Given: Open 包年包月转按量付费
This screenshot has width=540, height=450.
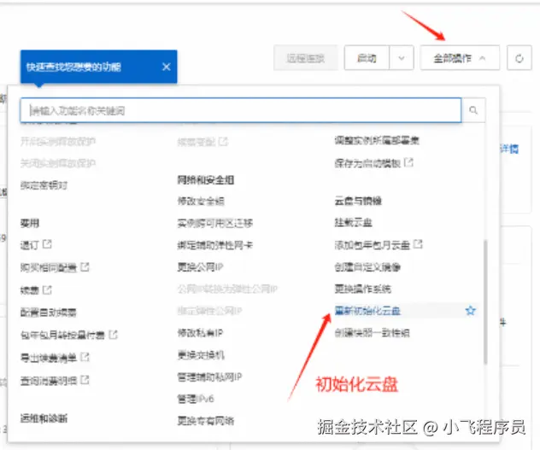Looking at the screenshot, I should 62,335.
